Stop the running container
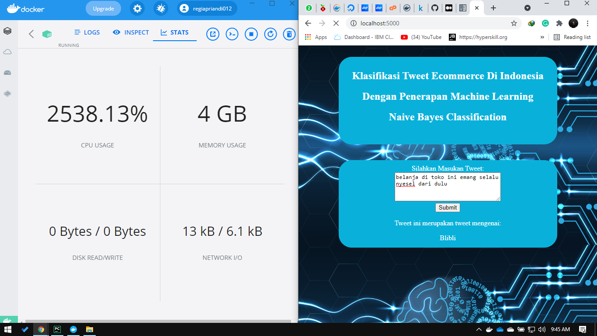The width and height of the screenshot is (597, 336). (x=251, y=34)
